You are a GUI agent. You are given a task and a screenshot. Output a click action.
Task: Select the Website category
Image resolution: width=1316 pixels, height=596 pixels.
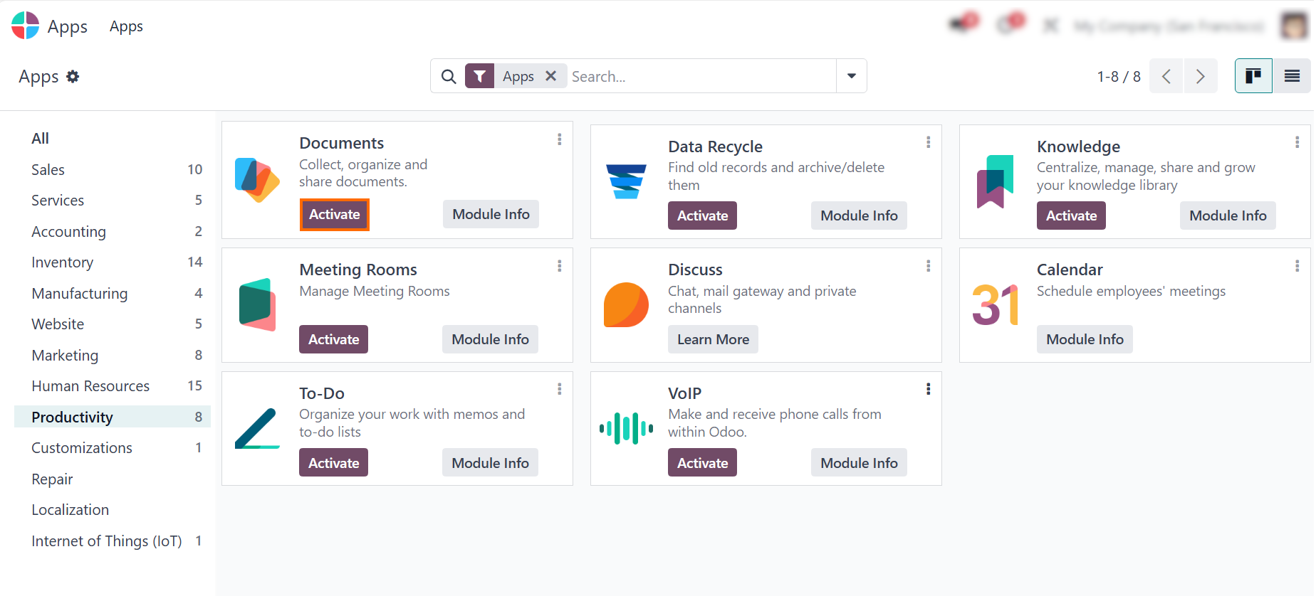[113, 324]
